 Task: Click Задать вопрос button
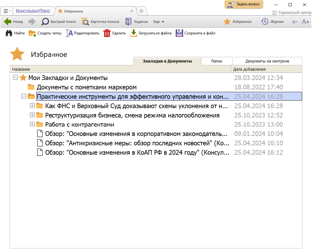[x=244, y=4]
